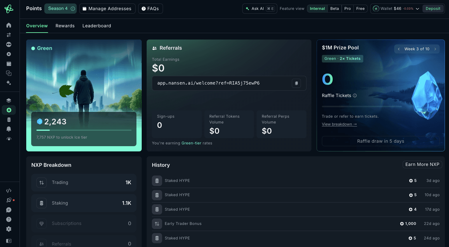The height and width of the screenshot is (247, 449).
Task: Open the Staking row in NXP Breakdown
Action: pos(84,203)
